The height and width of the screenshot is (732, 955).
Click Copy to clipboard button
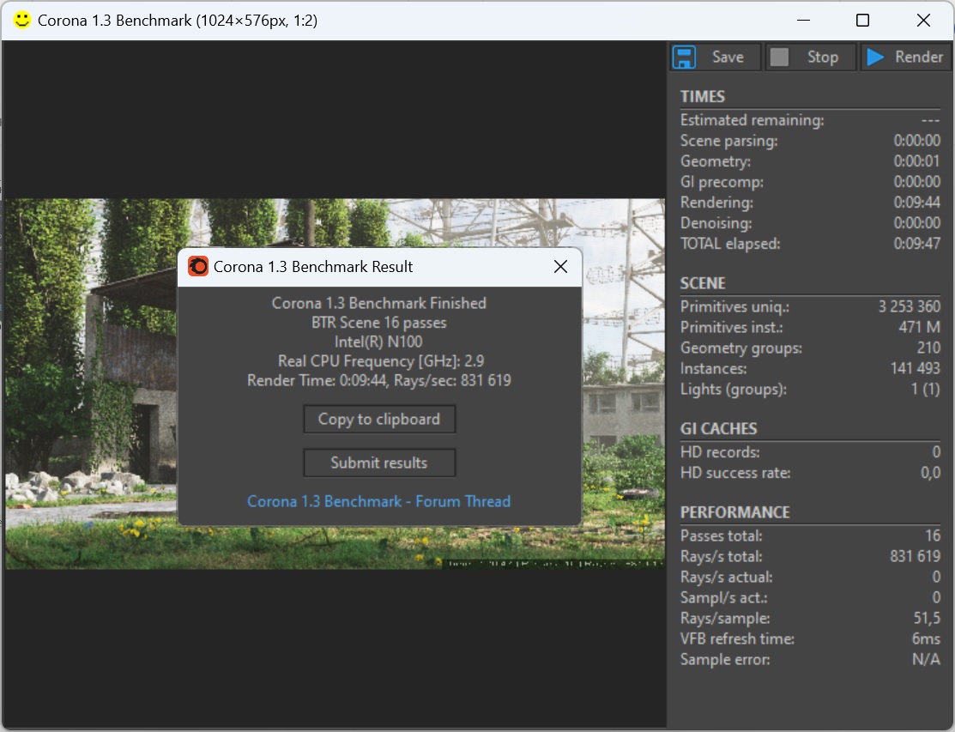[x=379, y=419]
